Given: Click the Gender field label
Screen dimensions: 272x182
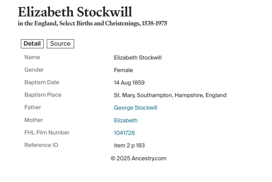Looking at the screenshot, I should (34, 70).
